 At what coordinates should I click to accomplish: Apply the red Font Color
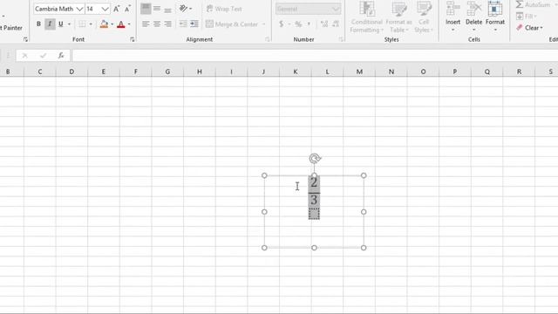(x=121, y=24)
